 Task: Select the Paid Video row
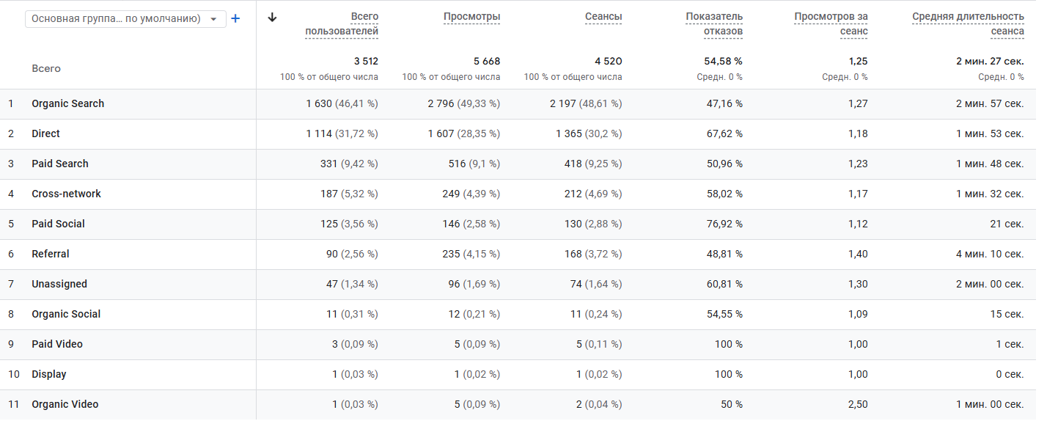(57, 345)
